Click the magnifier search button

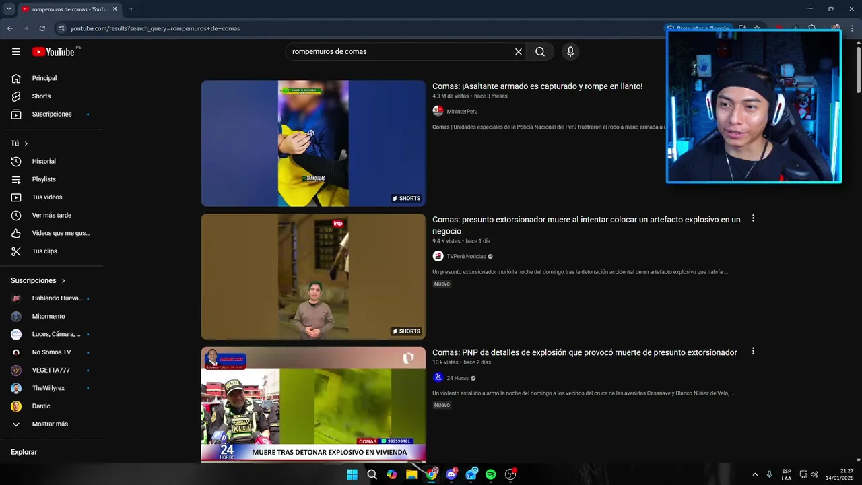[540, 52]
